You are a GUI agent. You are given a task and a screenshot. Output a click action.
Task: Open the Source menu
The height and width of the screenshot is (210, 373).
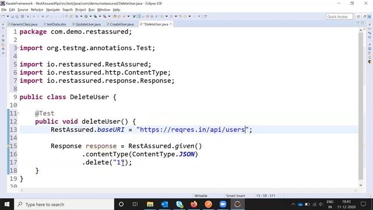coord(23,10)
